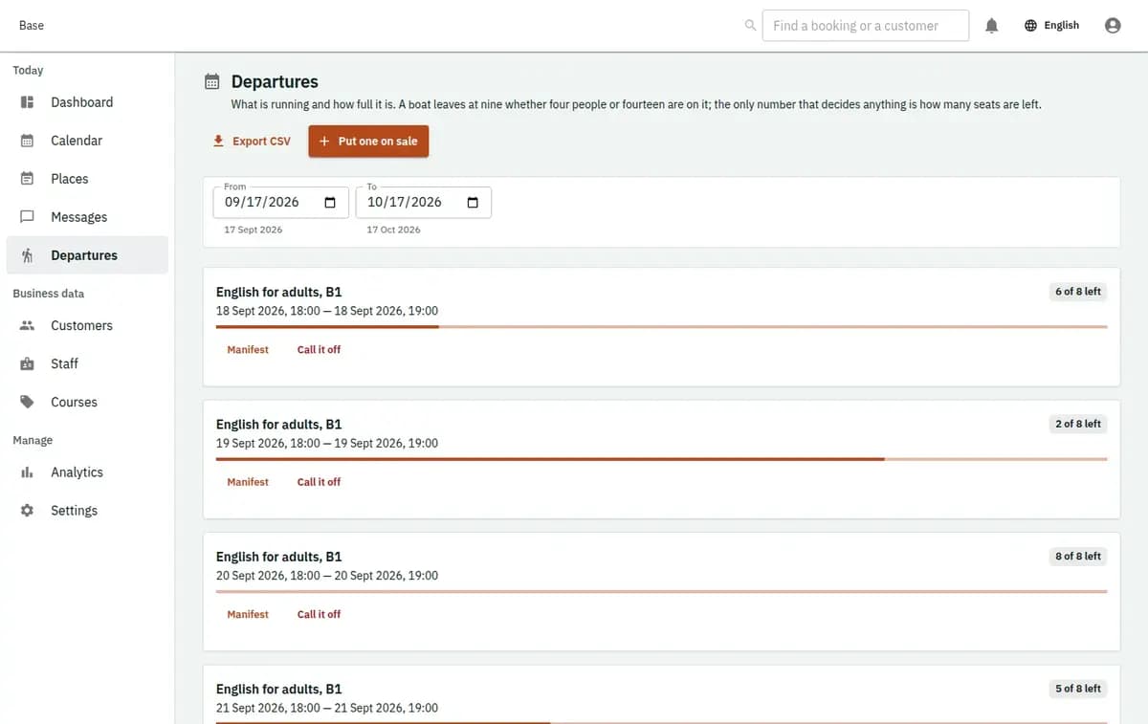Image resolution: width=1148 pixels, height=724 pixels.
Task: Open the From date calendar picker icon
Action: pyautogui.click(x=330, y=203)
